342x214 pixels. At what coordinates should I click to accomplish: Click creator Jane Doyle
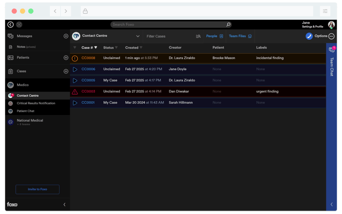177,69
